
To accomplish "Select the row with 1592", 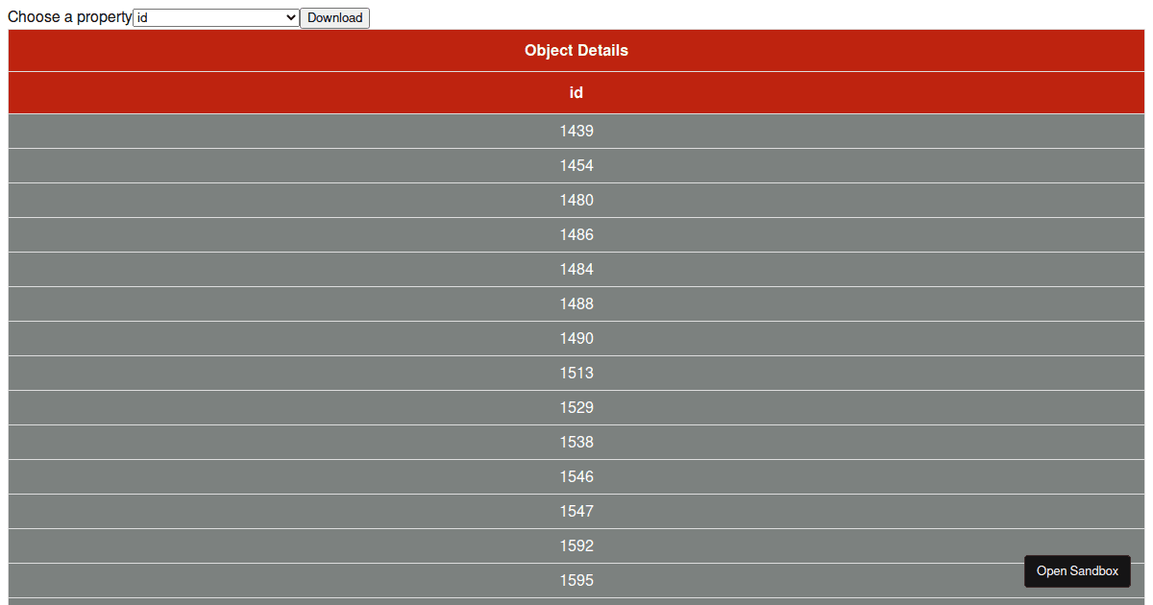I will (x=576, y=545).
